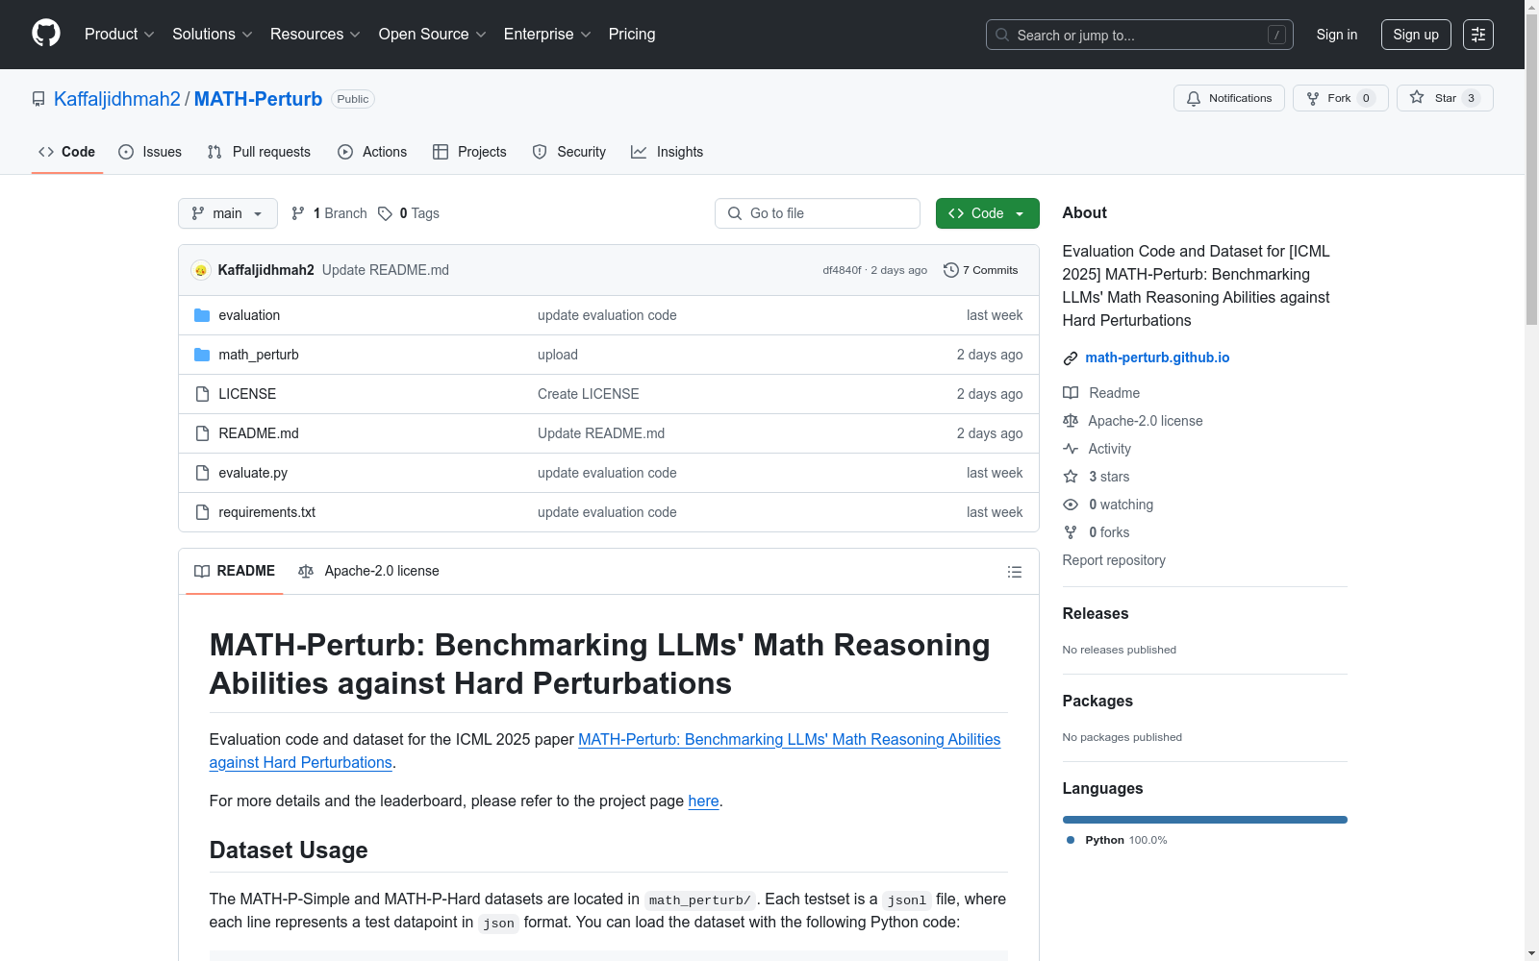Click the Notifications bell icon

coord(1194,98)
